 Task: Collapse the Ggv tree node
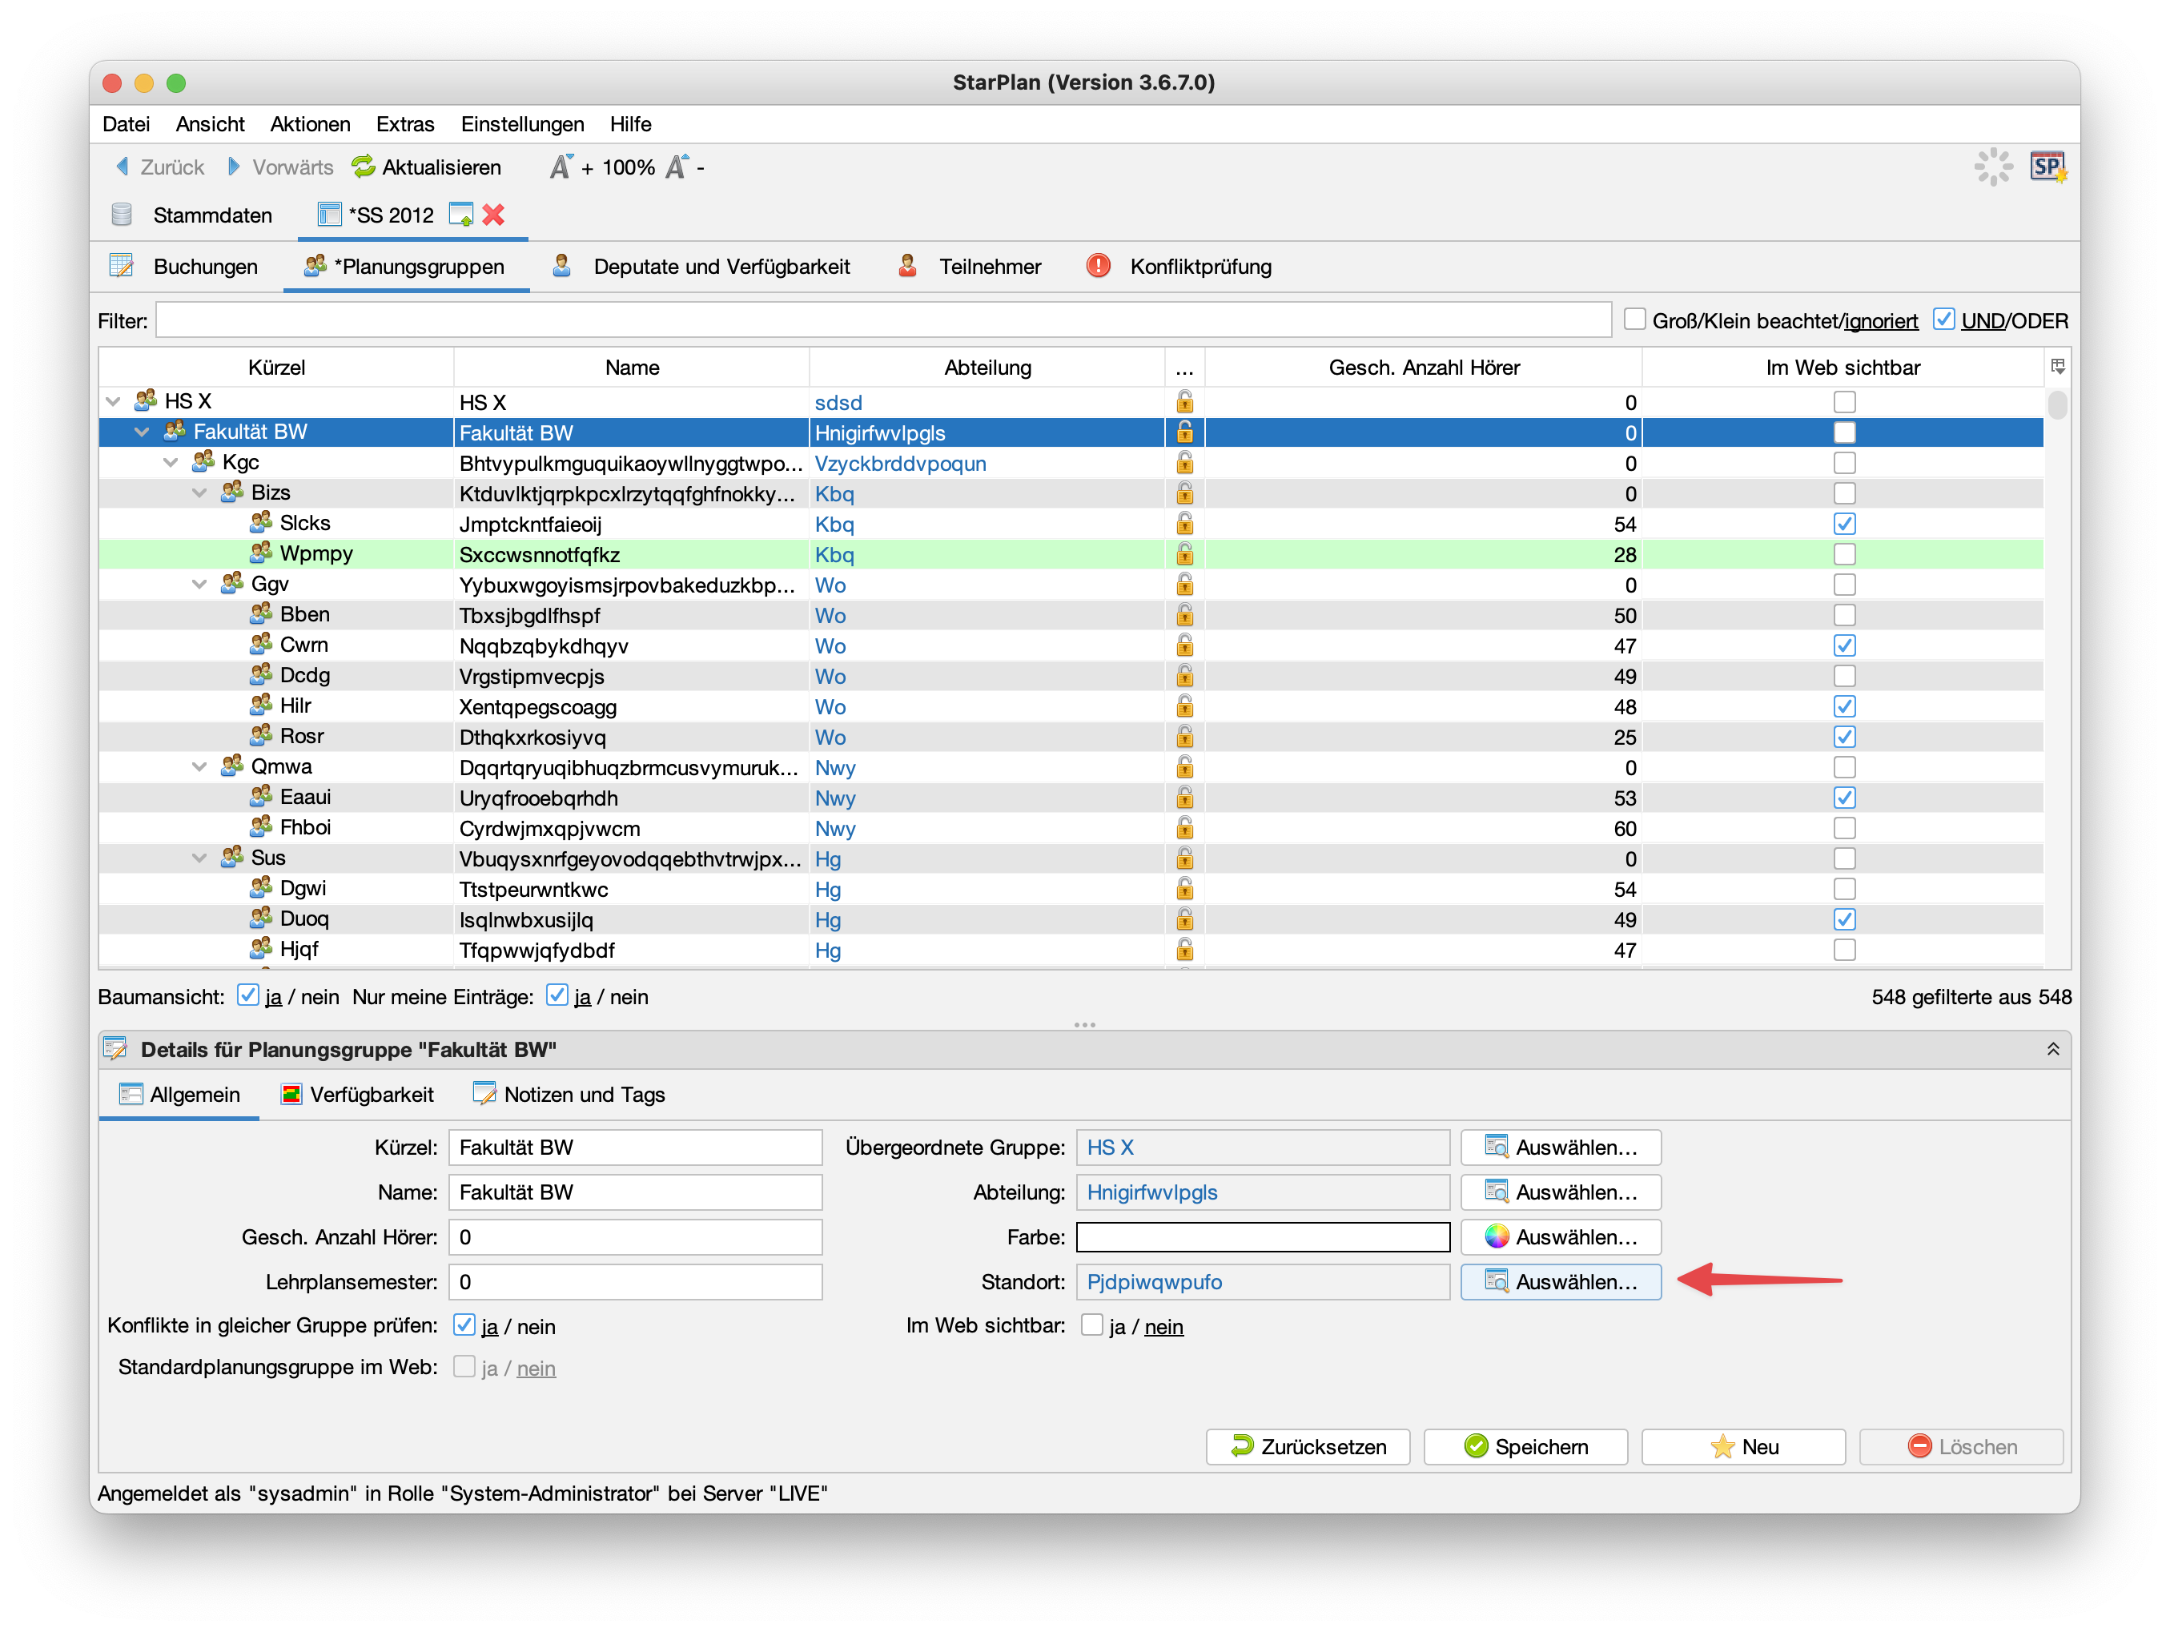pyautogui.click(x=199, y=585)
